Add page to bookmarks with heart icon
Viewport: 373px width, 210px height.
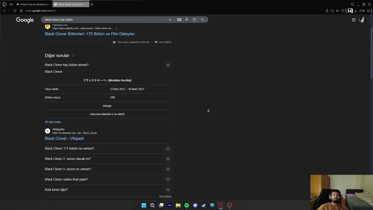[343, 11]
